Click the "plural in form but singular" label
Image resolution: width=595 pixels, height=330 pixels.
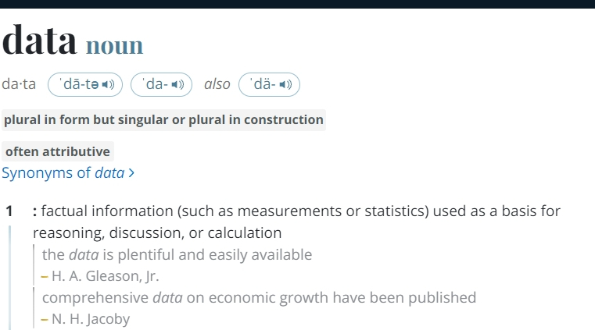point(163,120)
